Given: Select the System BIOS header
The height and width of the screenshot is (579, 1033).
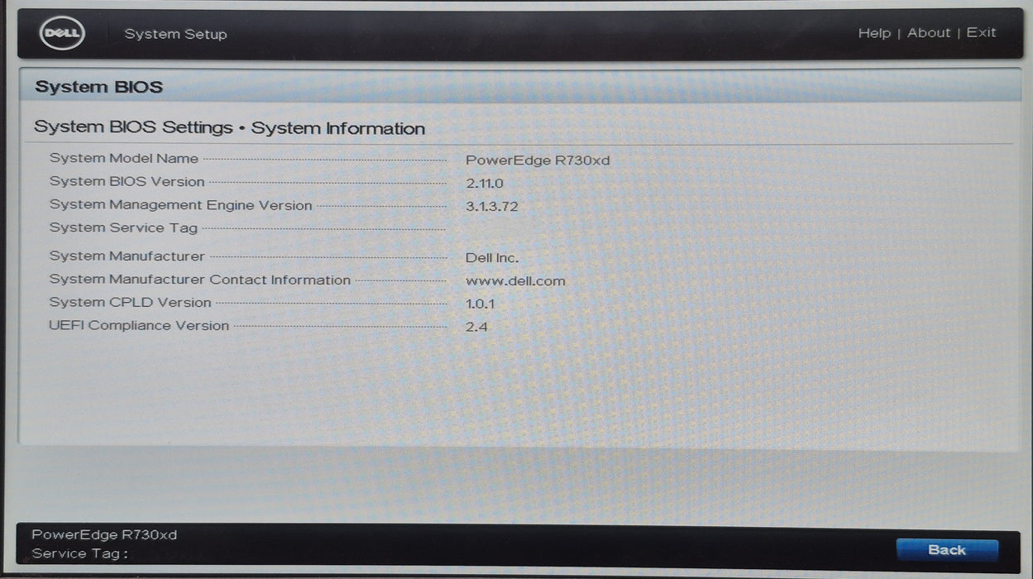Looking at the screenshot, I should pos(98,87).
